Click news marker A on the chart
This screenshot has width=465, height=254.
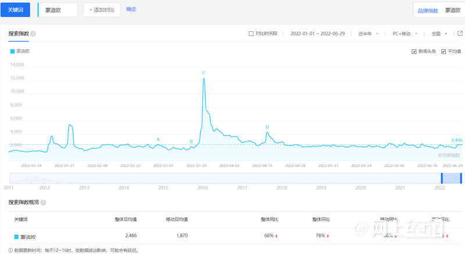coord(158,139)
